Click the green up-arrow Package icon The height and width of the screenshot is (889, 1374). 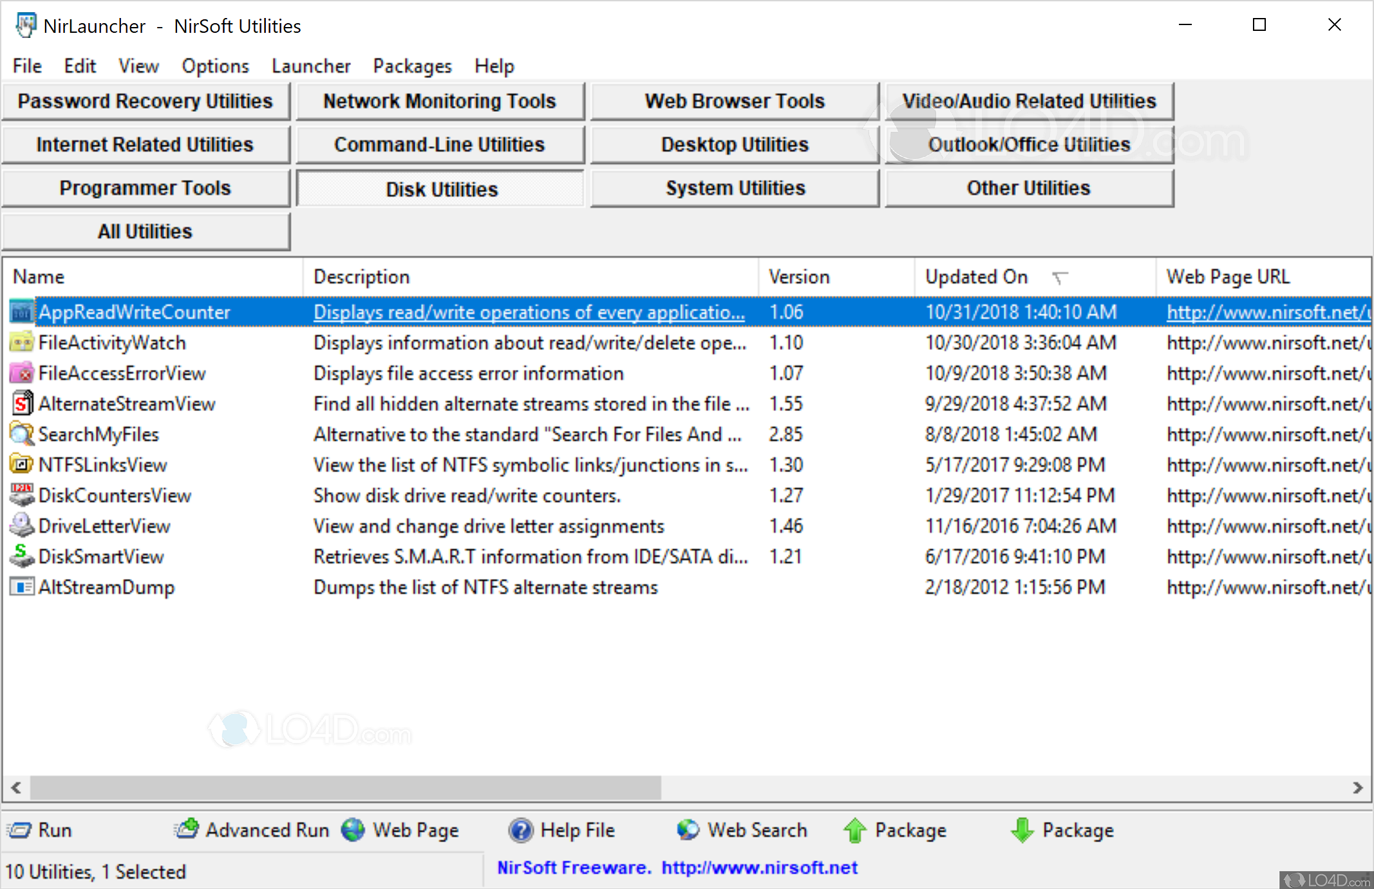(x=855, y=830)
